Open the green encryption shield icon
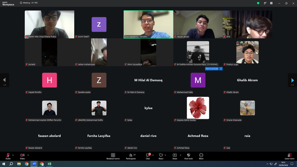Viewport: 297px width, 167px height. 258,3
